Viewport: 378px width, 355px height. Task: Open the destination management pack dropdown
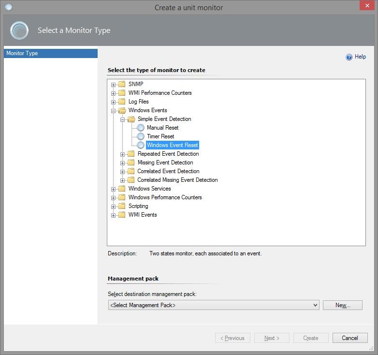(x=315, y=305)
